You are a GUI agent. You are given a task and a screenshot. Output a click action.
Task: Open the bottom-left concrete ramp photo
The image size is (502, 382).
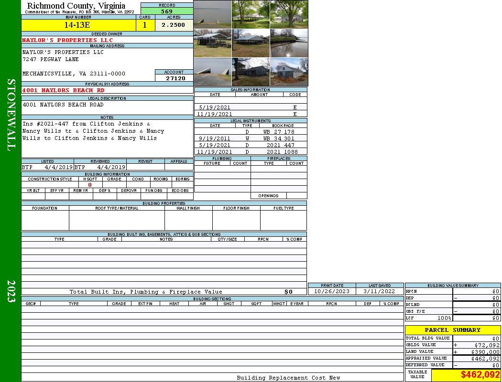point(212,72)
